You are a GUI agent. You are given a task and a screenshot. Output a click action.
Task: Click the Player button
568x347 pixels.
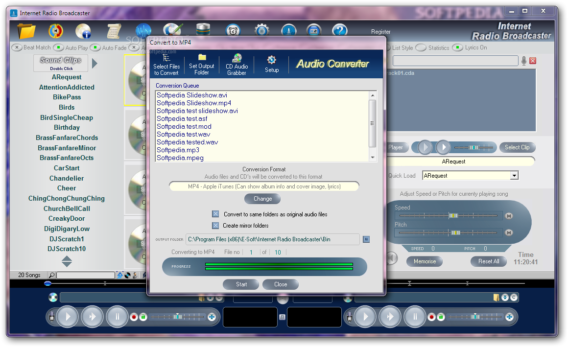coord(397,147)
